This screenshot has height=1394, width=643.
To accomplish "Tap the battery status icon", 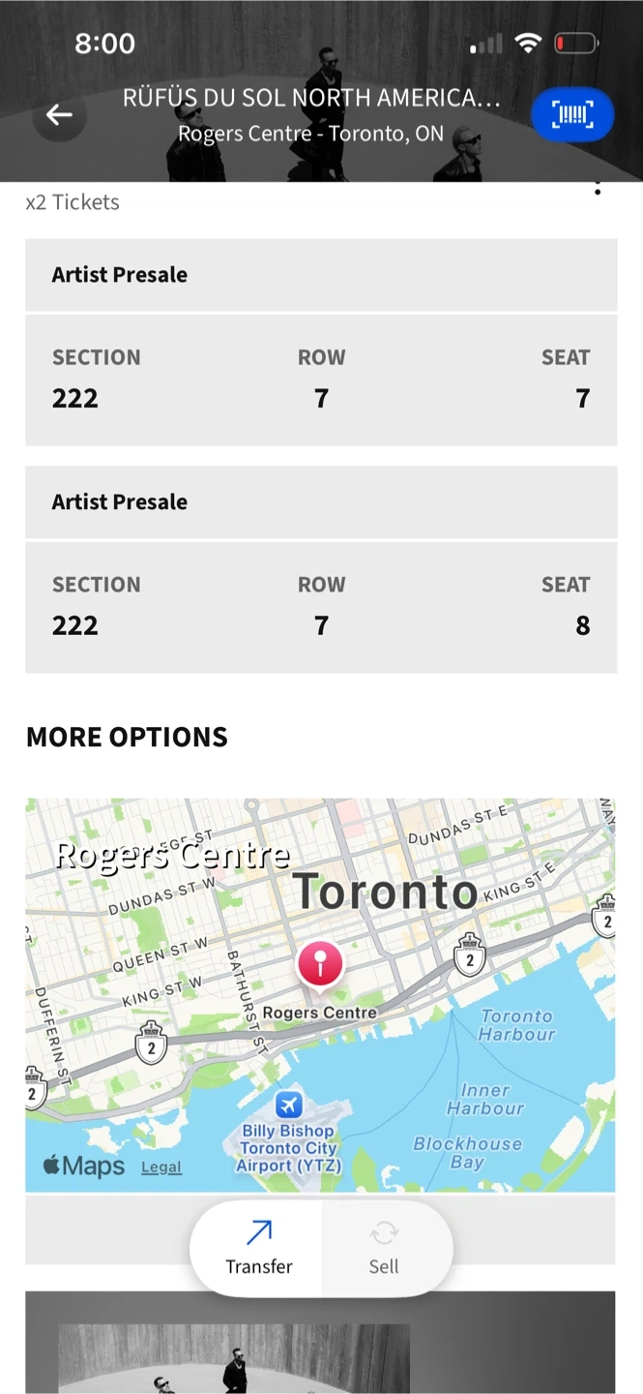I will click(576, 44).
